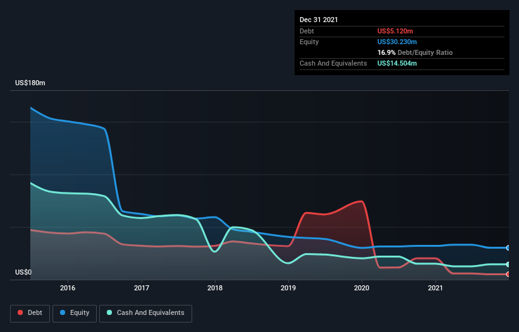Click the US$5.120m debt value
This screenshot has height=332, width=519.
[x=395, y=31]
